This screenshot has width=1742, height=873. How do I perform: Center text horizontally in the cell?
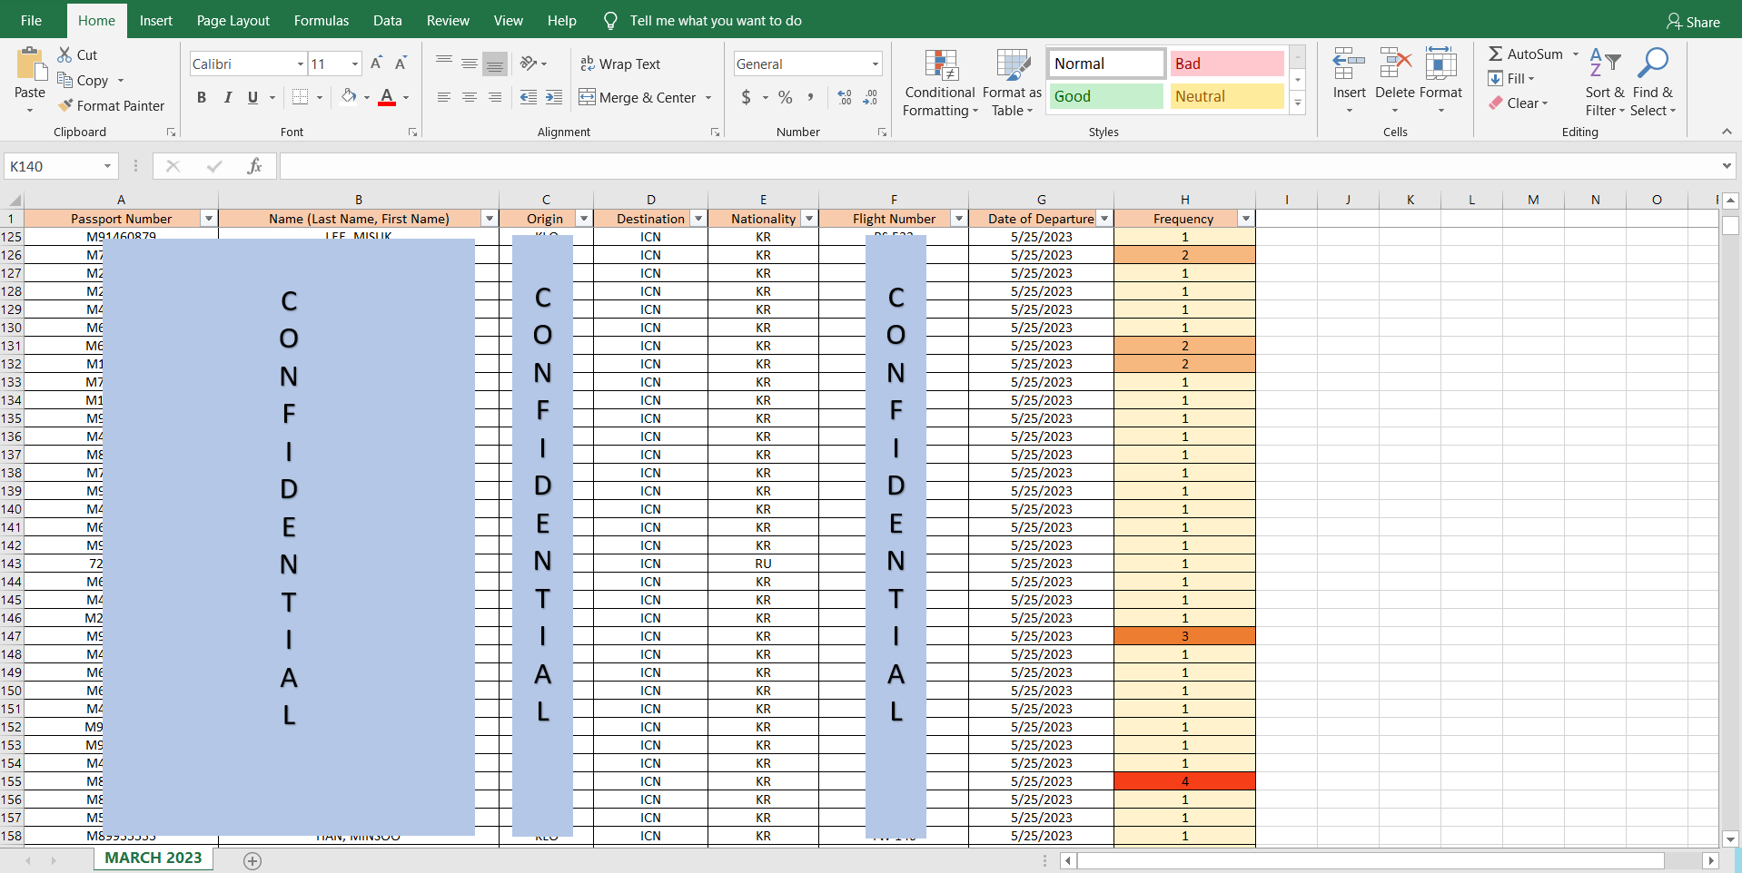(x=469, y=97)
